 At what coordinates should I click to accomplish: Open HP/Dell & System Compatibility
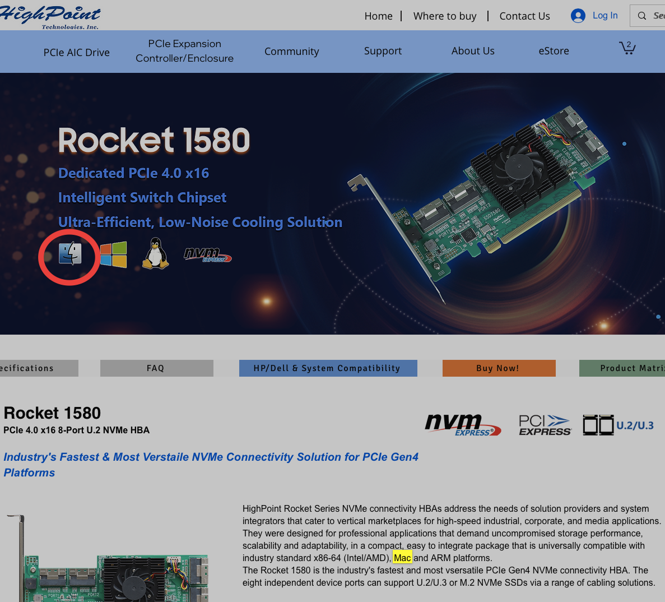328,368
